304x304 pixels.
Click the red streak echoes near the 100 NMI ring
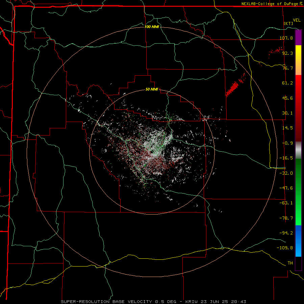pyautogui.click(x=232, y=89)
